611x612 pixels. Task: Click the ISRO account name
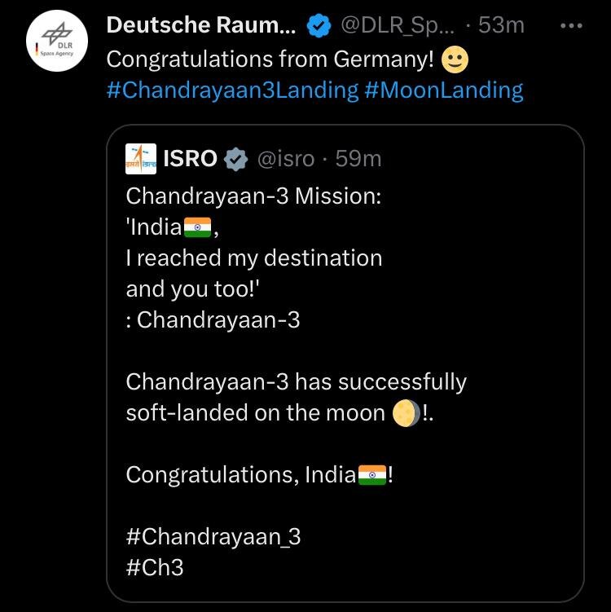coord(190,158)
